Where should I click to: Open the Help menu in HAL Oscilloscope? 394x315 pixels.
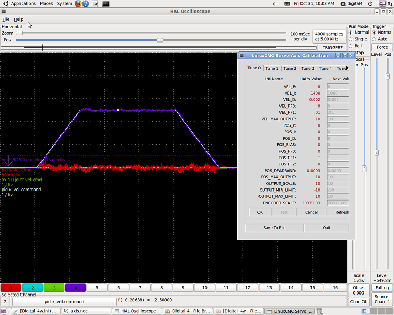18,19
